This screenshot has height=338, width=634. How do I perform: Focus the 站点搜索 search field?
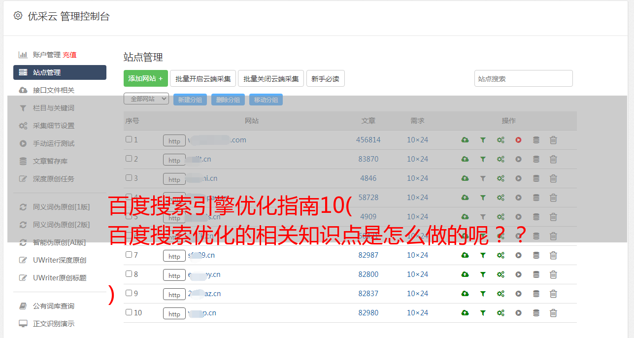(524, 78)
